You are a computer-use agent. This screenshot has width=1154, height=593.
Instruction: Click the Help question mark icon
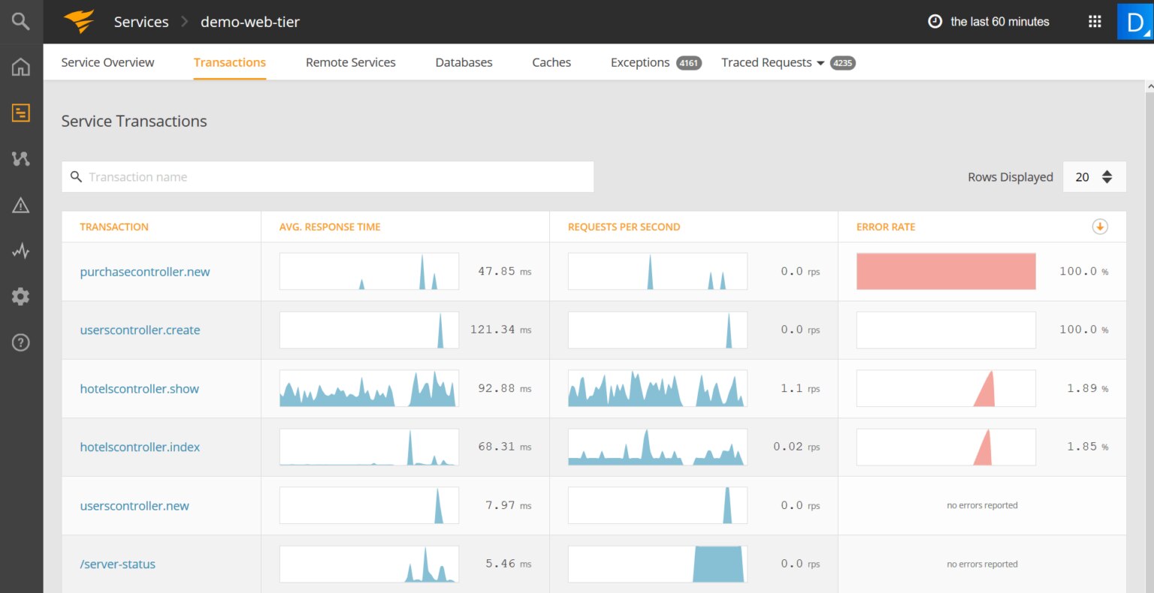[x=20, y=342]
